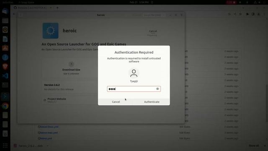Close the GitHub release browser tab
268x151 pixels.
[x=51, y=8]
